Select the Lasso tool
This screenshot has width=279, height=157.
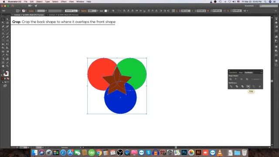click(x=7, y=23)
